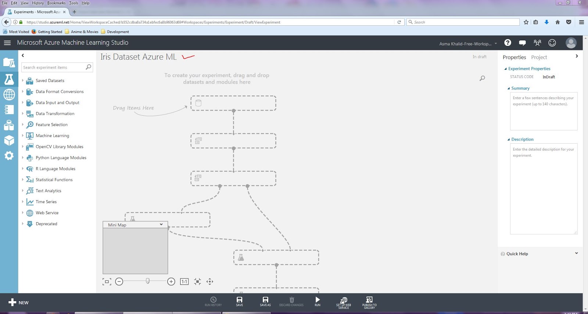Click the NEW button
This screenshot has height=314, width=588.
coord(18,303)
